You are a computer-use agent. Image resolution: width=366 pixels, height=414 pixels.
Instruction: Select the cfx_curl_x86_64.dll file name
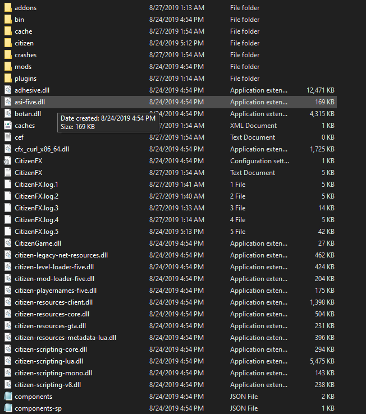(42, 149)
